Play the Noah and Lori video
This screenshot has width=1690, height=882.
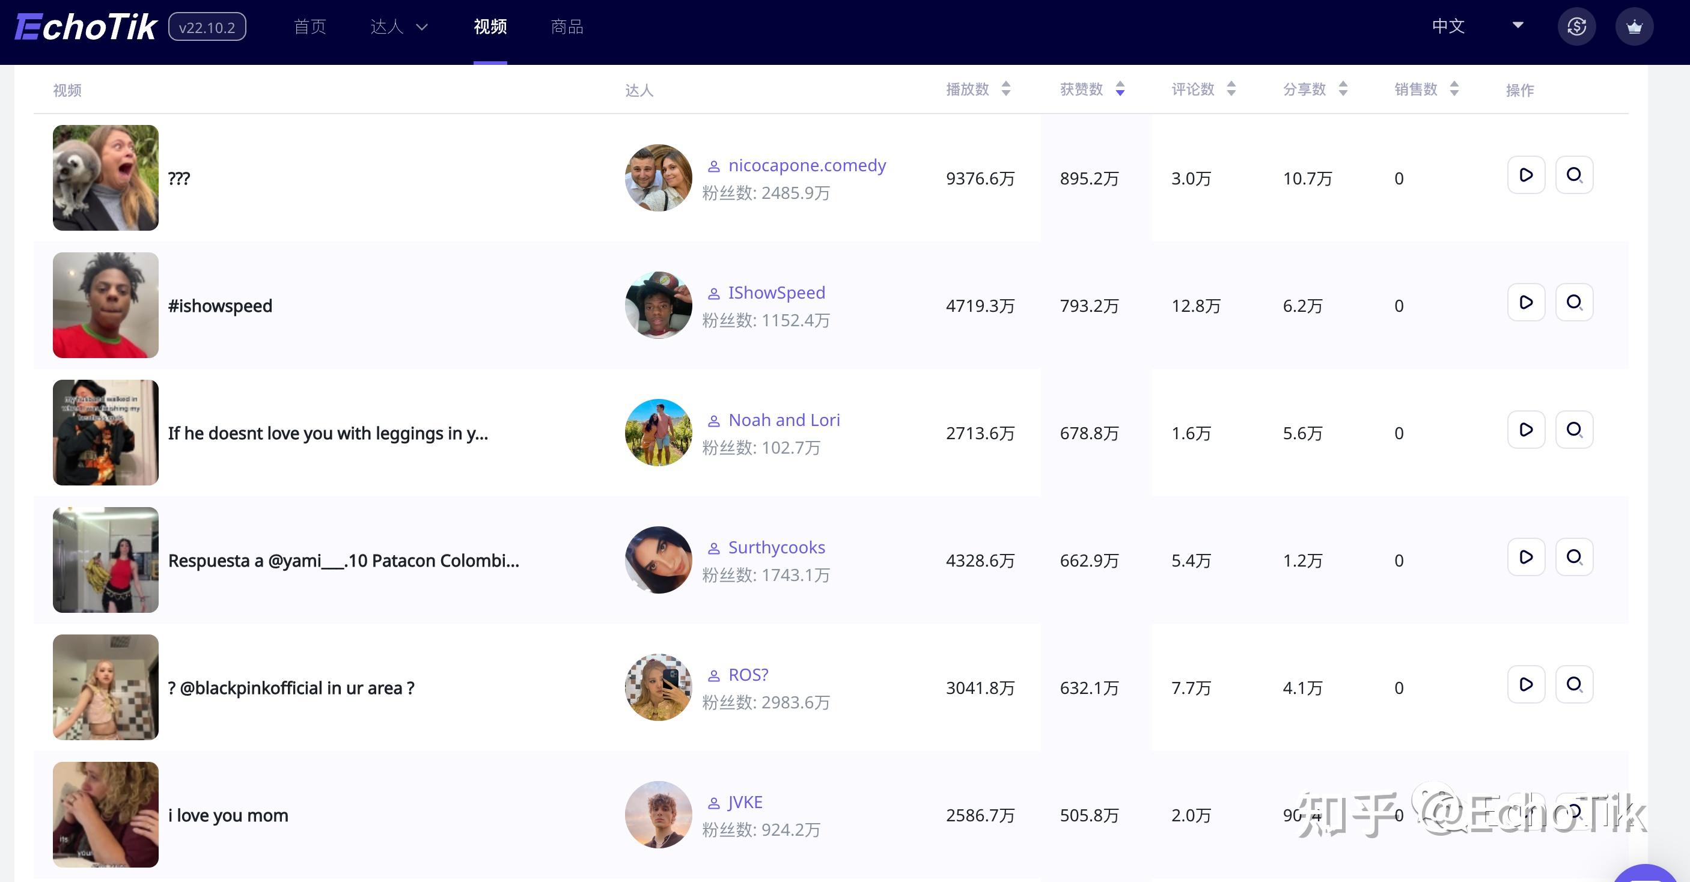pos(1526,430)
